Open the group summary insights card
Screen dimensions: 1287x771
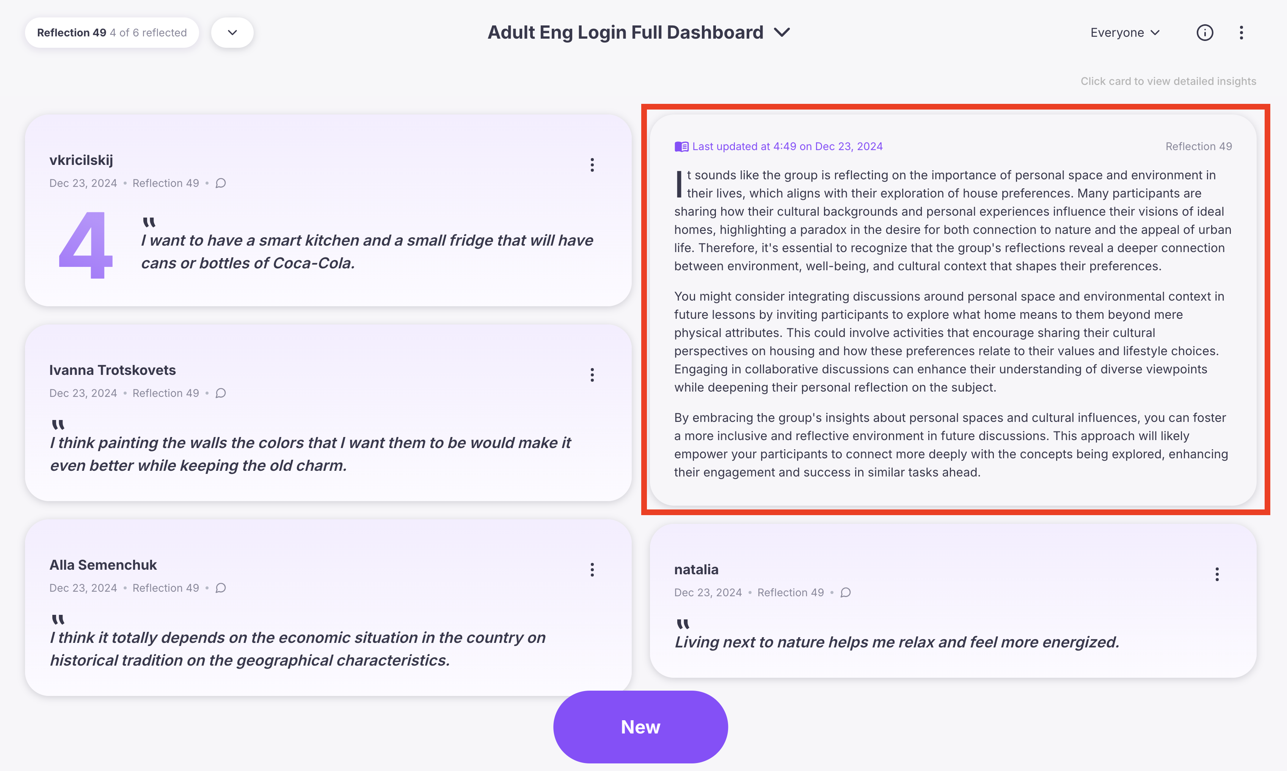953,310
